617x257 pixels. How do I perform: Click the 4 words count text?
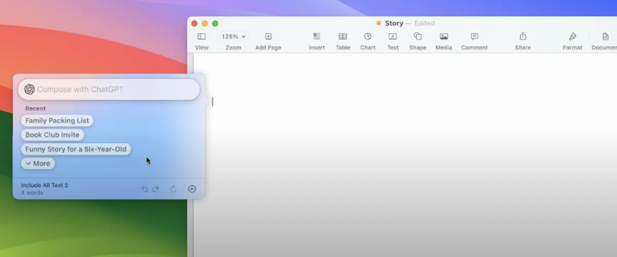pyautogui.click(x=32, y=193)
